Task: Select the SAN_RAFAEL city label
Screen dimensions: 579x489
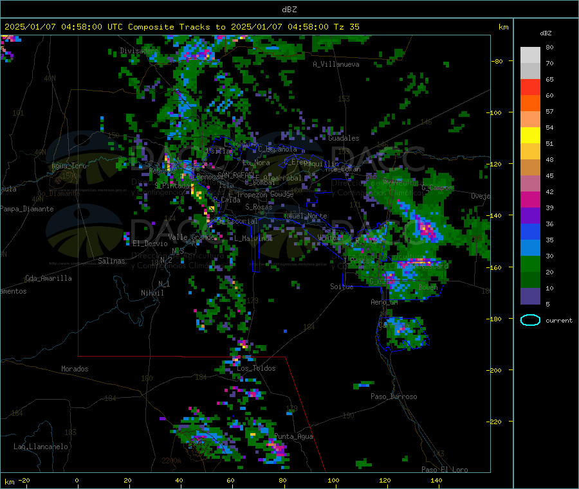Action: pos(235,175)
